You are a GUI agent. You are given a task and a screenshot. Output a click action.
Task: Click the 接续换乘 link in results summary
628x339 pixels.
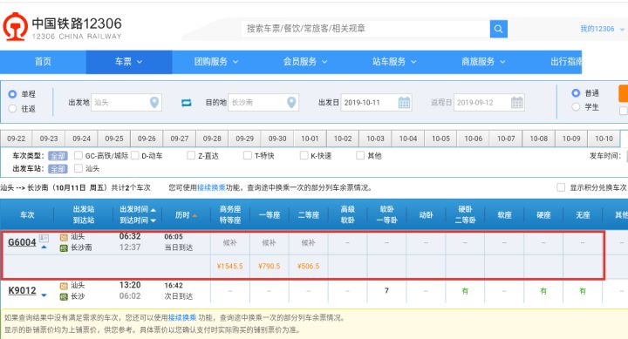click(x=211, y=187)
